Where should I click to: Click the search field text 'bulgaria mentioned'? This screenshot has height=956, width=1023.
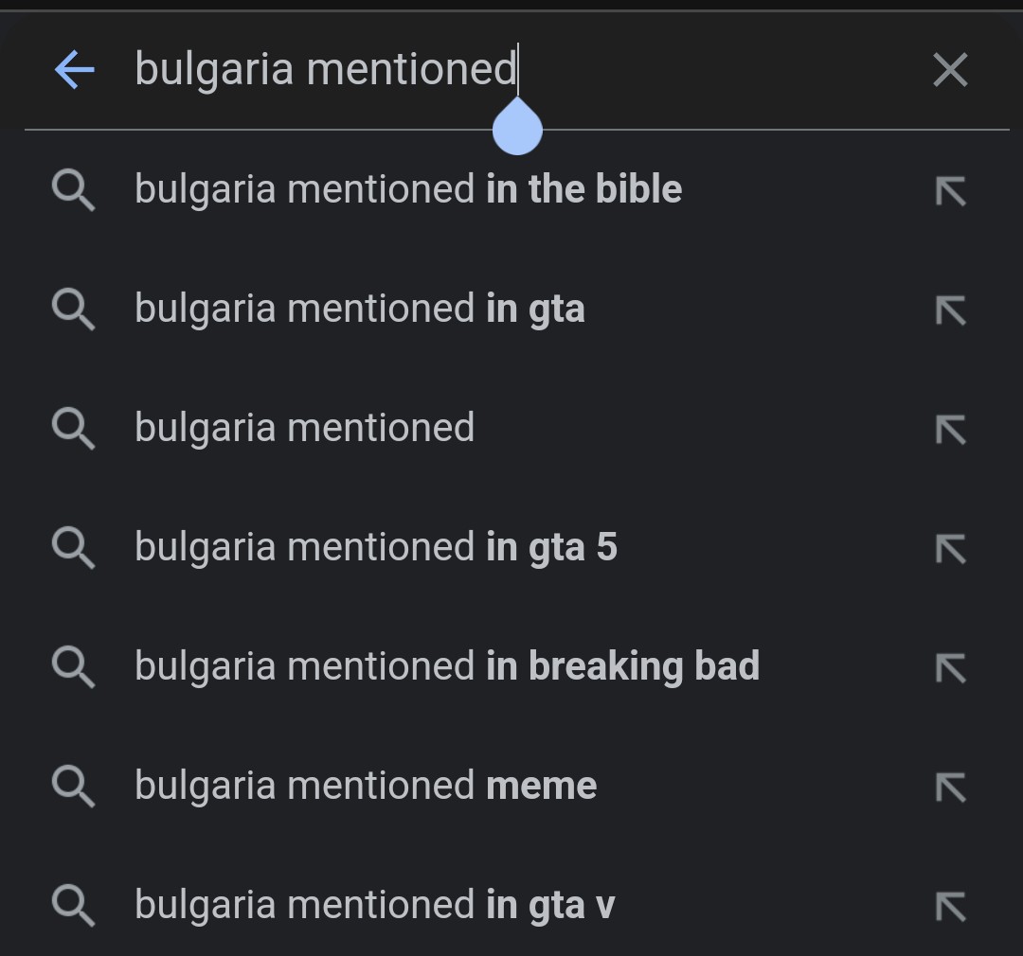[325, 69]
